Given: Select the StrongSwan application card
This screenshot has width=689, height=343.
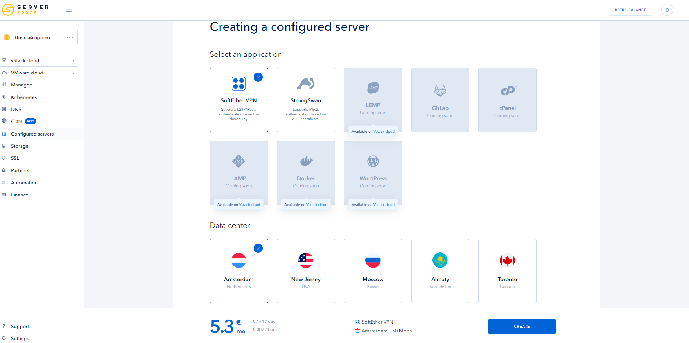Looking at the screenshot, I should pyautogui.click(x=306, y=100).
